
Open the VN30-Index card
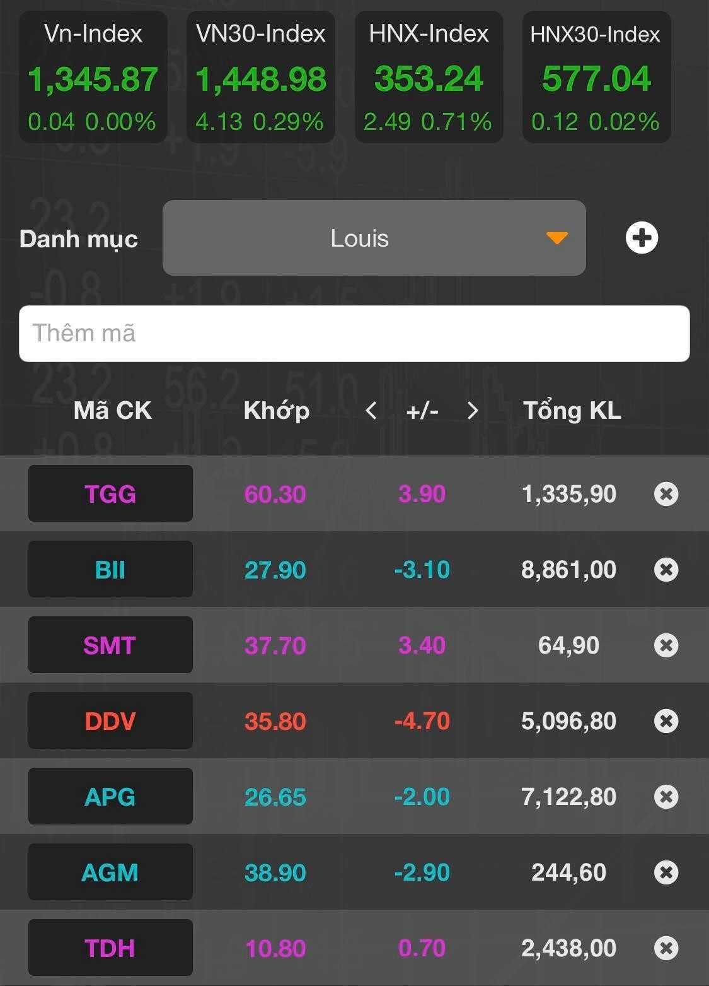pyautogui.click(x=261, y=77)
